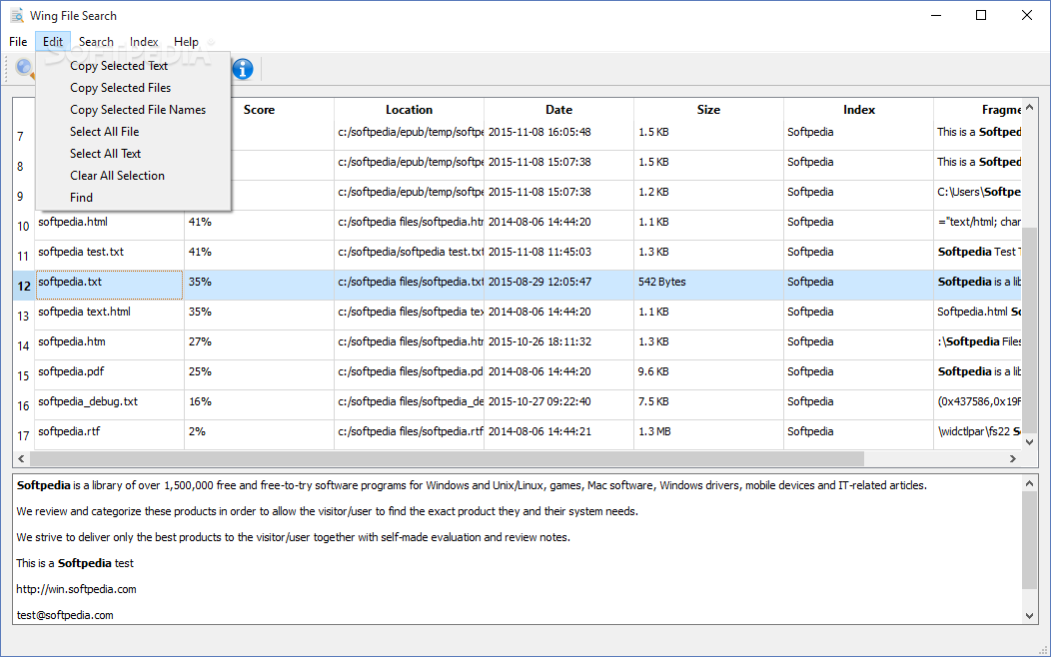Choose Select All File
This screenshot has width=1051, height=657.
(104, 132)
